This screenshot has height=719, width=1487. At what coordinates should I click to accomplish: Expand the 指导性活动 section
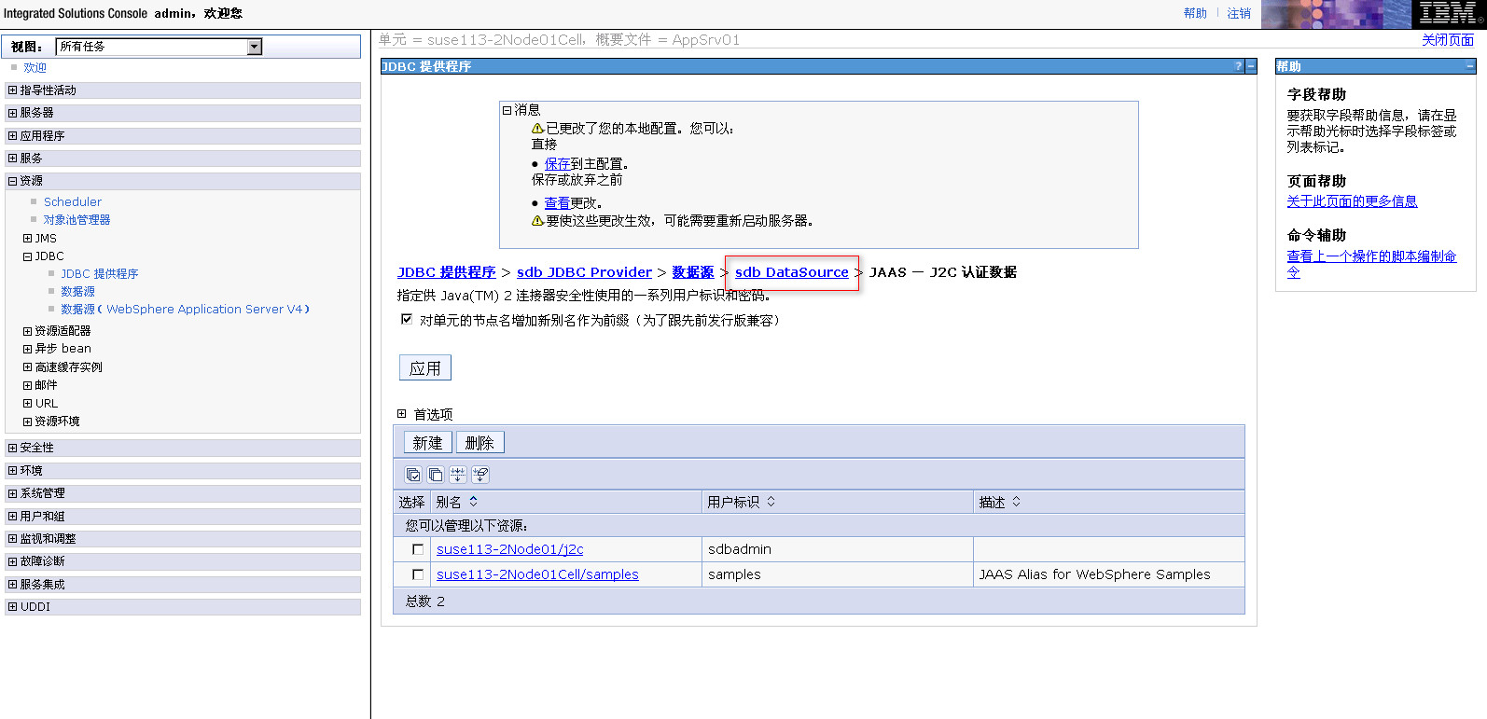click(x=13, y=90)
